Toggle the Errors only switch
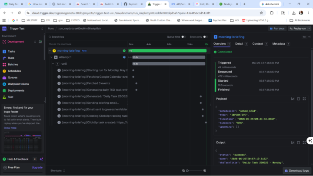Viewport: 313px width, 176px height. pyautogui.click(x=205, y=37)
